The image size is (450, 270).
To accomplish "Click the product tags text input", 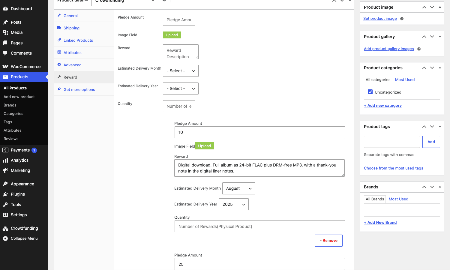I will coord(392,142).
